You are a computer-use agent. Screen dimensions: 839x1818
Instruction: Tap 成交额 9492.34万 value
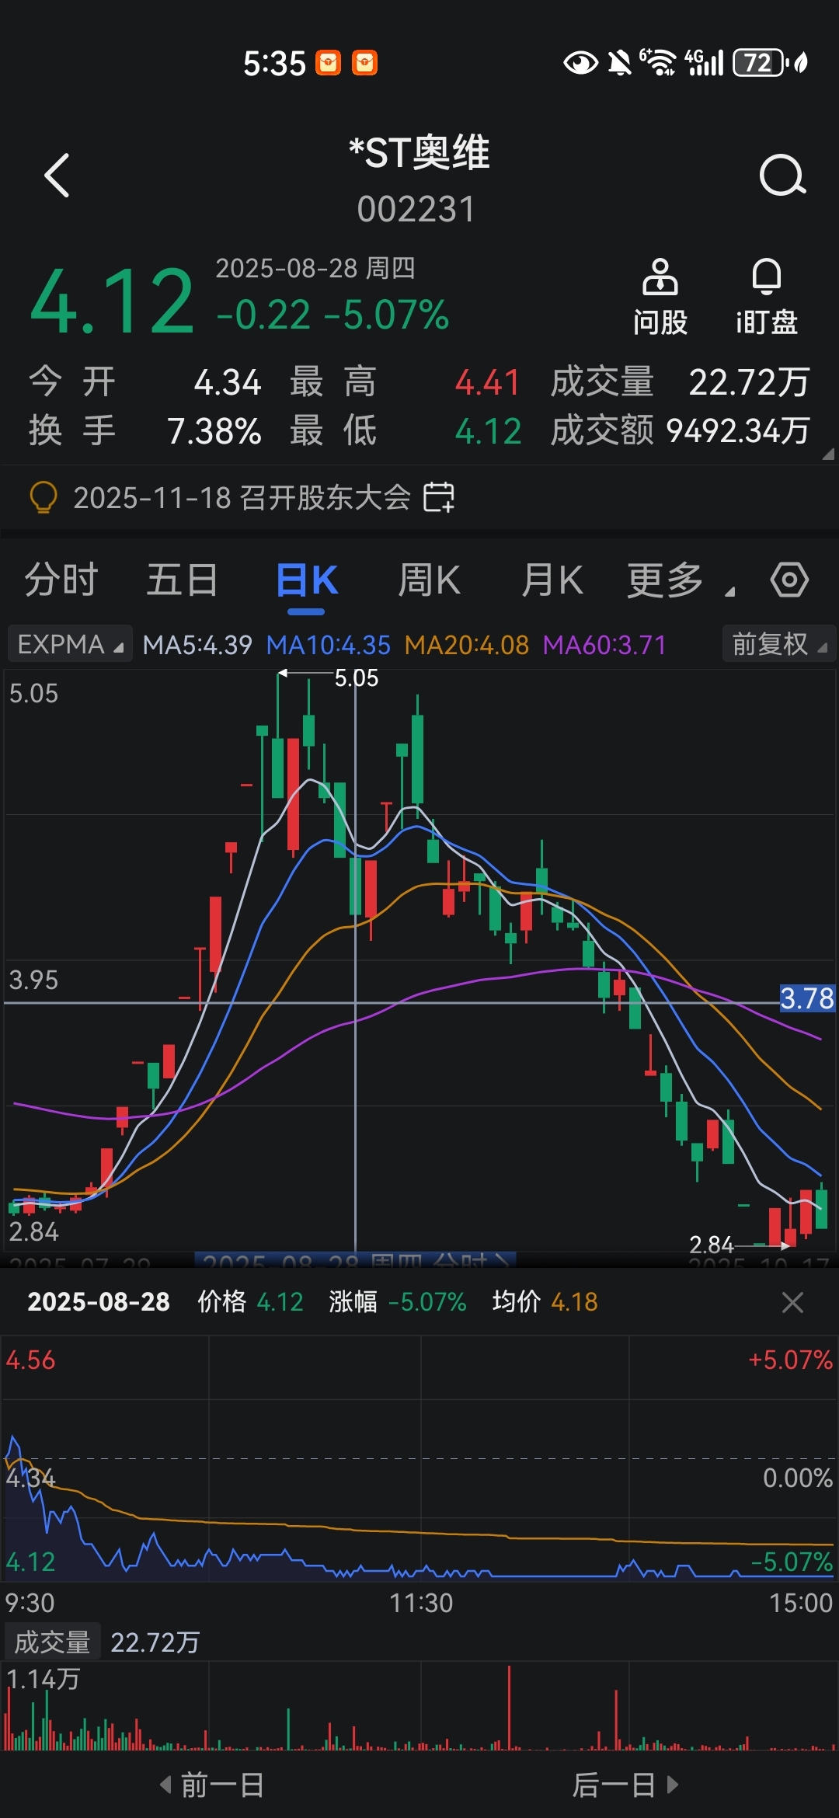738,430
